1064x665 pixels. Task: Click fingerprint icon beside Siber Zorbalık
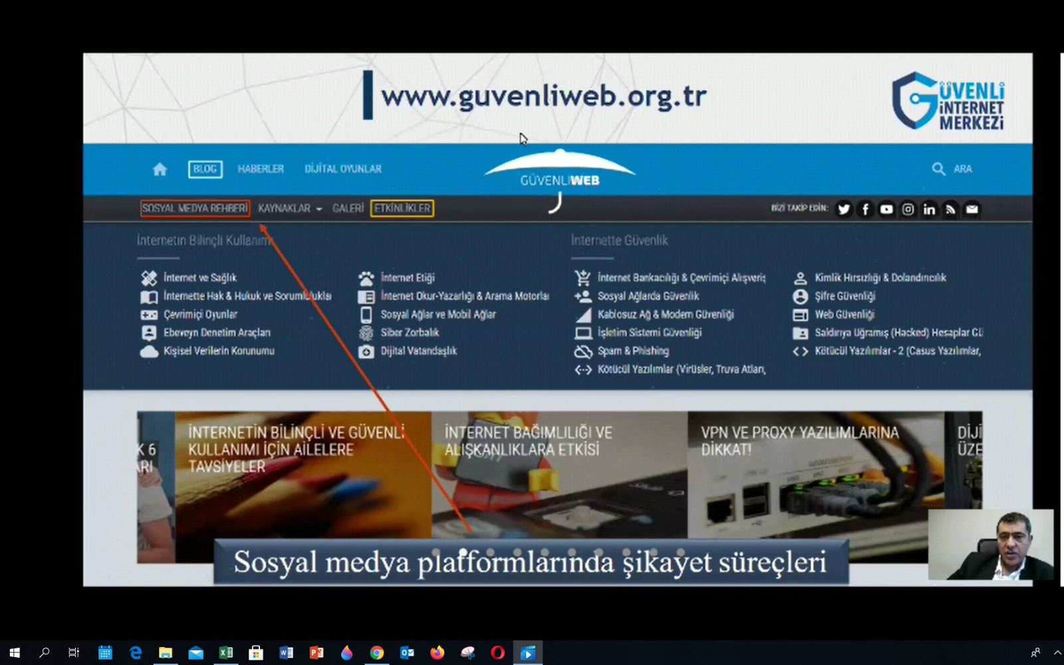coord(366,332)
